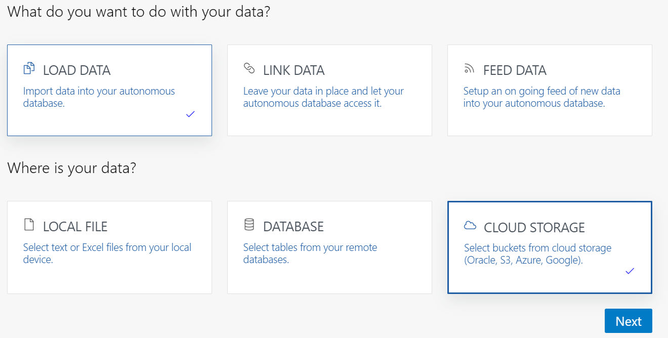Click the Feed Data RSS icon
This screenshot has height=338, width=668.
(469, 68)
